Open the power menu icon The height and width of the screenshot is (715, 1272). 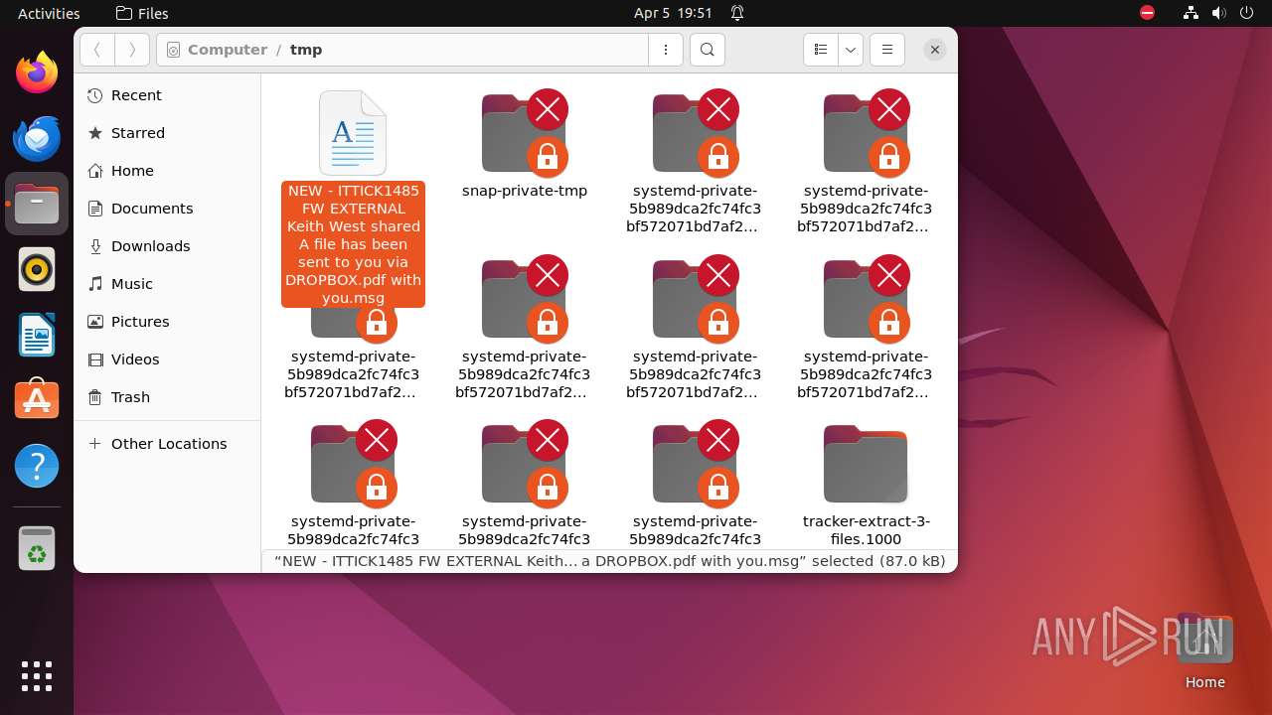tap(1244, 13)
